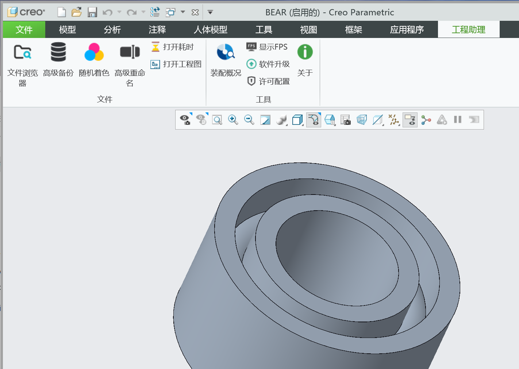
Task: Click the Save icon in quick access toolbar
Action: coord(93,12)
